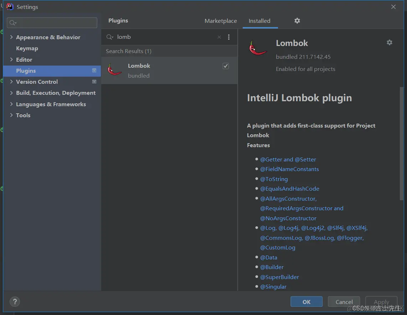Expand the Version Control node

(11, 82)
